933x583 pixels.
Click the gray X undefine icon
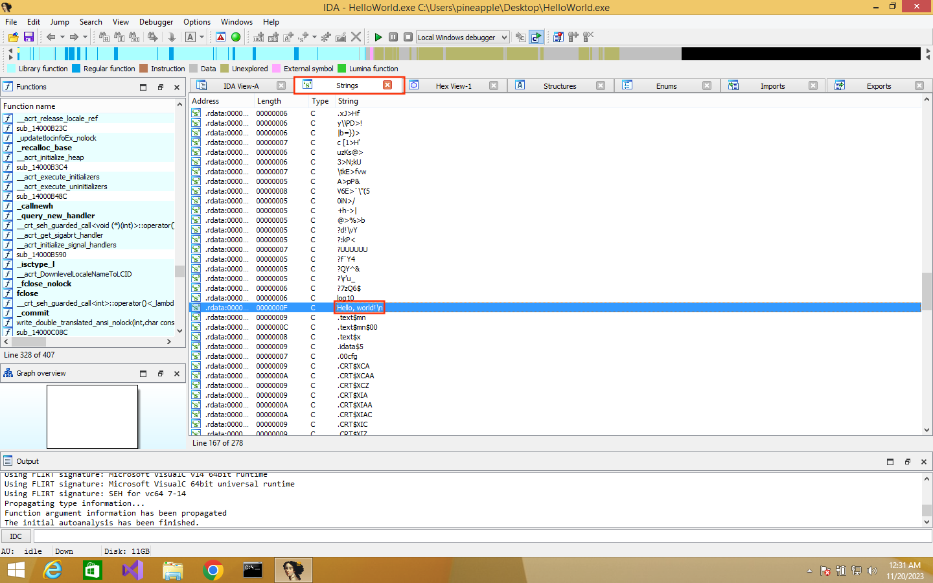[x=356, y=37]
